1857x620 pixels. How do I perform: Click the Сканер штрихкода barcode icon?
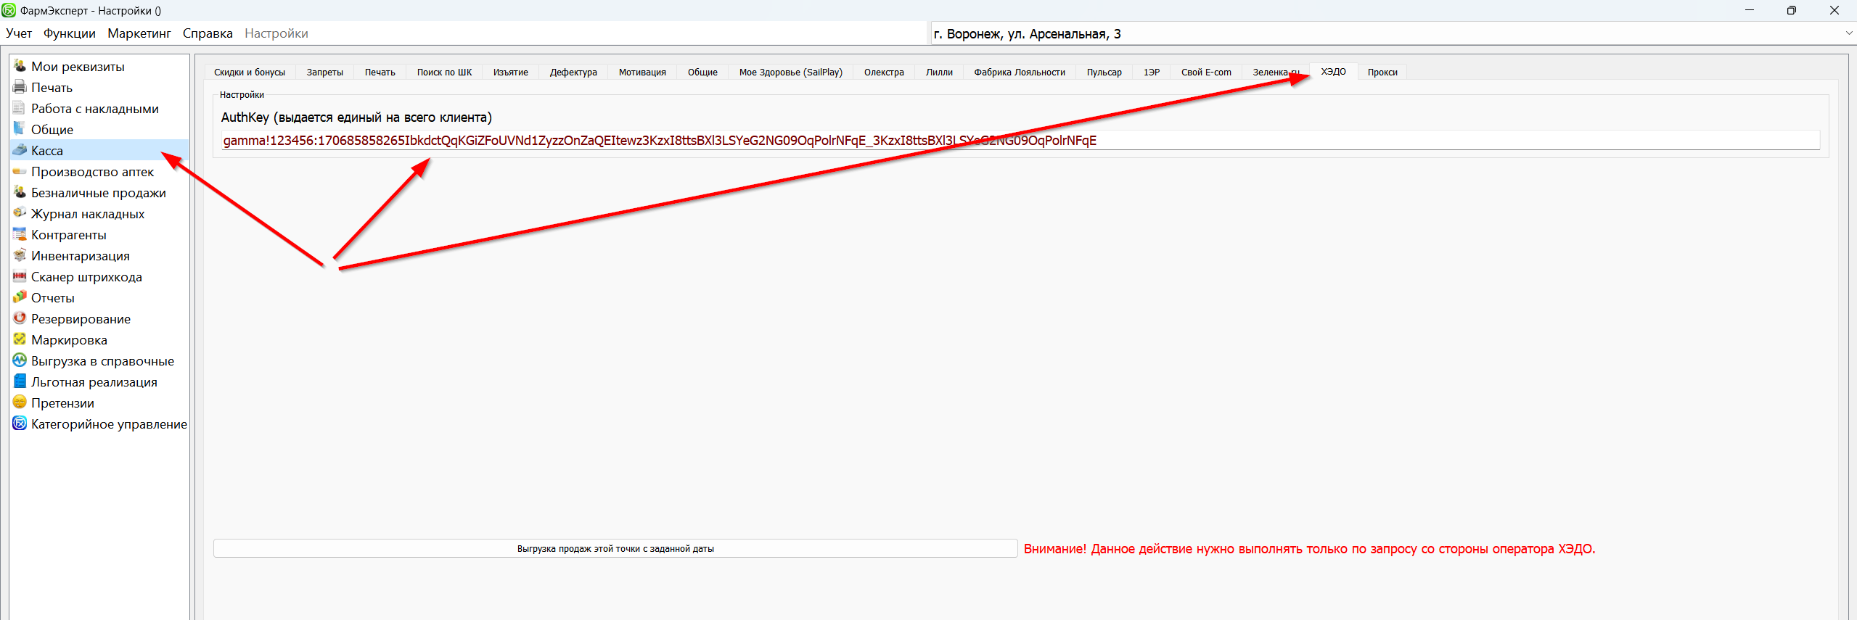tap(20, 276)
